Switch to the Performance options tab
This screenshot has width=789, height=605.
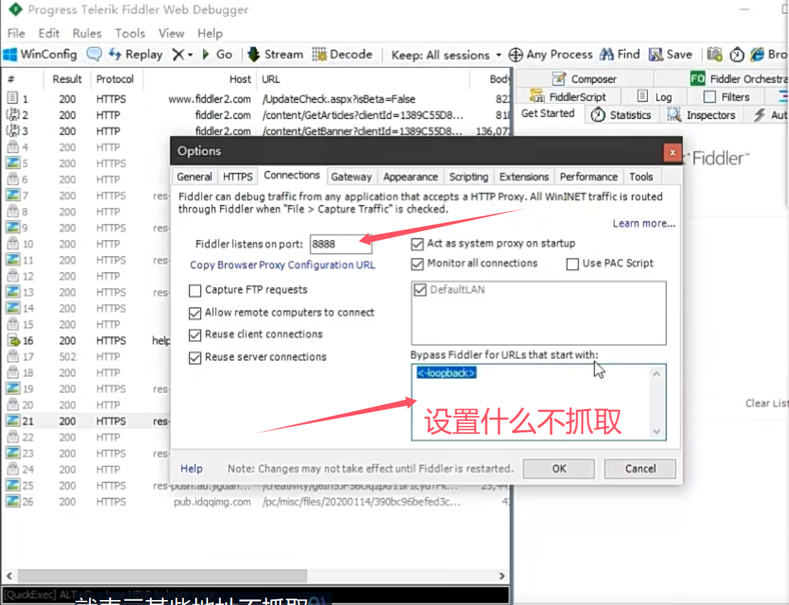(588, 177)
